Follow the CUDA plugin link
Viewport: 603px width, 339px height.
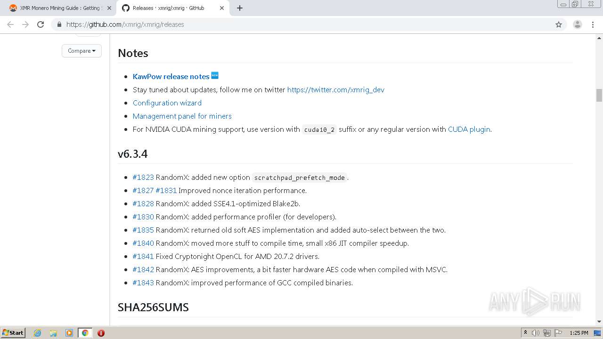click(x=469, y=129)
